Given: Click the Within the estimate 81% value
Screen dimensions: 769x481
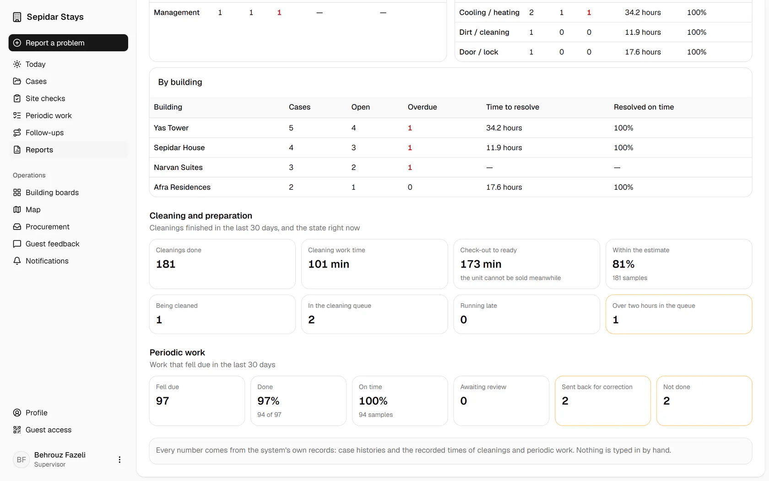Looking at the screenshot, I should 623,264.
